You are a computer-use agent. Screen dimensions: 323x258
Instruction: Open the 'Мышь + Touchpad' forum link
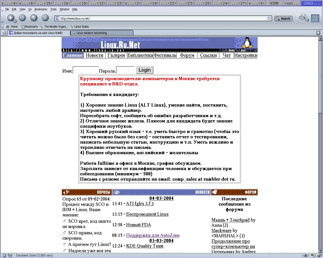pyautogui.click(x=231, y=220)
